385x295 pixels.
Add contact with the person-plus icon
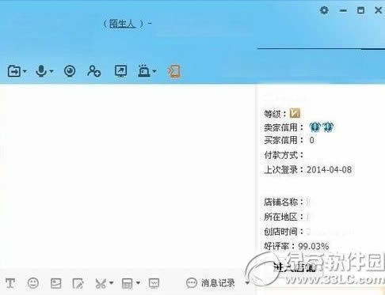point(94,71)
